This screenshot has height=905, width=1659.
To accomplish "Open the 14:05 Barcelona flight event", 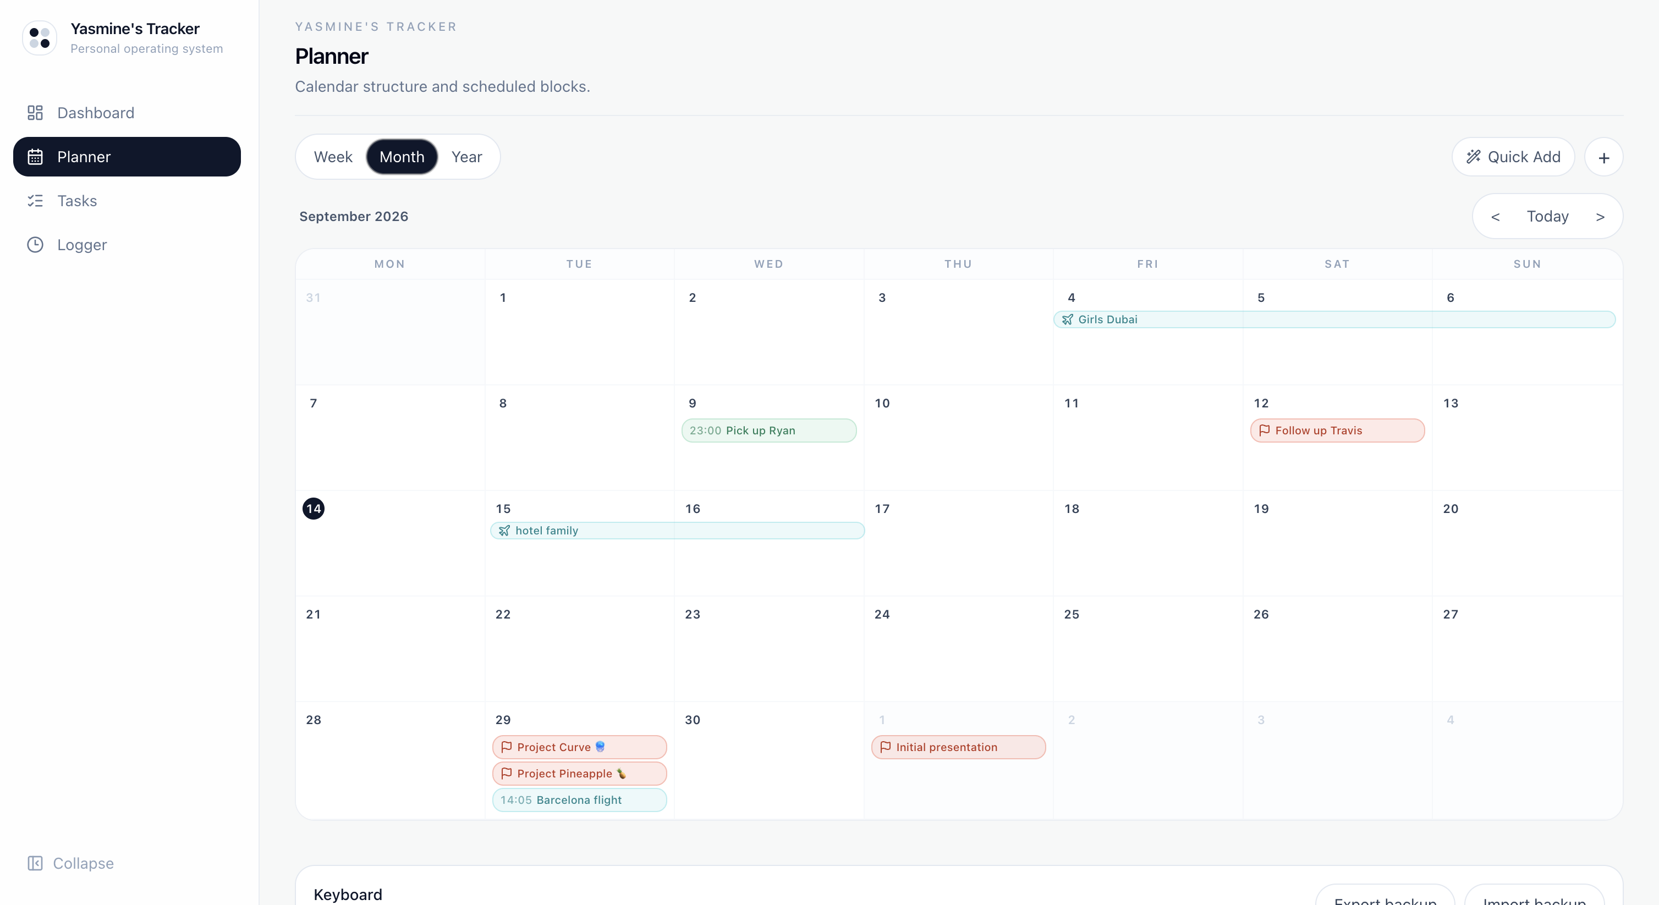I will pyautogui.click(x=580, y=799).
